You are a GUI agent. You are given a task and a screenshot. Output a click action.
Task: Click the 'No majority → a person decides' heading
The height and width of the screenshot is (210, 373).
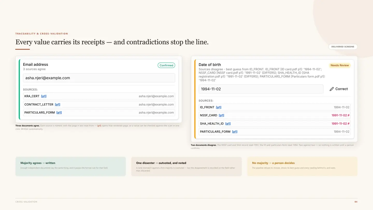click(273, 163)
